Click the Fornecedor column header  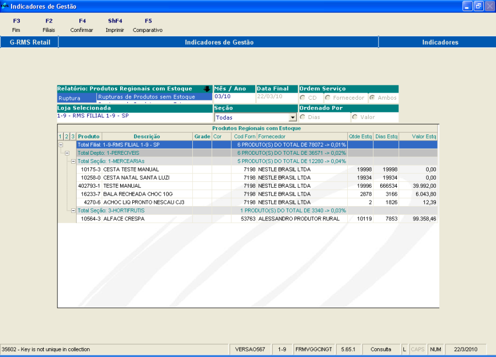point(302,137)
